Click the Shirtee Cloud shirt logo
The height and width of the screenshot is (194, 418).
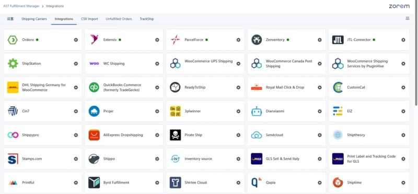(175, 183)
